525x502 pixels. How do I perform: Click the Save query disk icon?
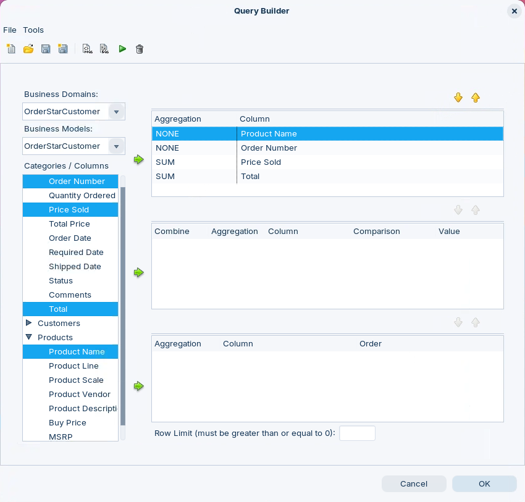point(45,49)
